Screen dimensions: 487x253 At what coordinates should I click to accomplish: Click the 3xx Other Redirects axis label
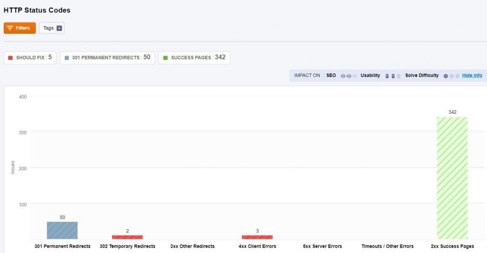192,246
